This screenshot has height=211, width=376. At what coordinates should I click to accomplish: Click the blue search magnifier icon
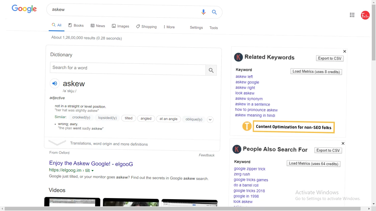tap(214, 12)
